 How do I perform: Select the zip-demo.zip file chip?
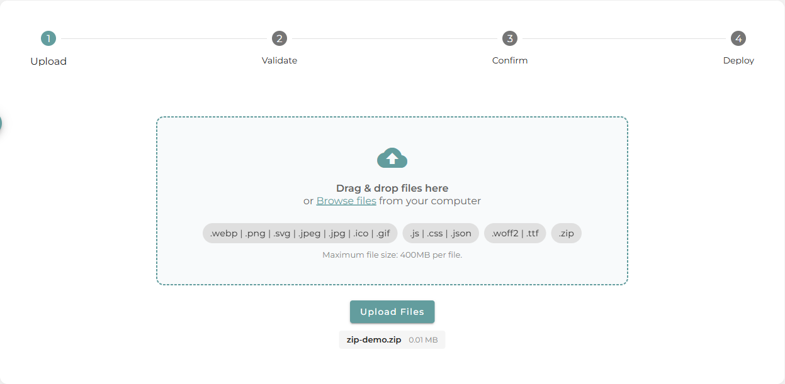(392, 340)
